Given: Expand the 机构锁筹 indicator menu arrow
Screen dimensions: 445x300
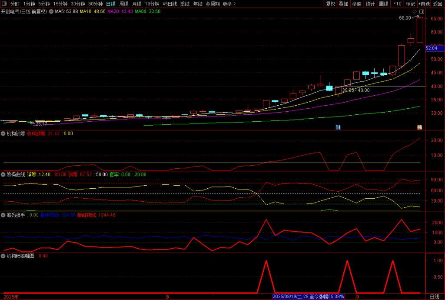Looking at the screenshot, I should [3, 133].
